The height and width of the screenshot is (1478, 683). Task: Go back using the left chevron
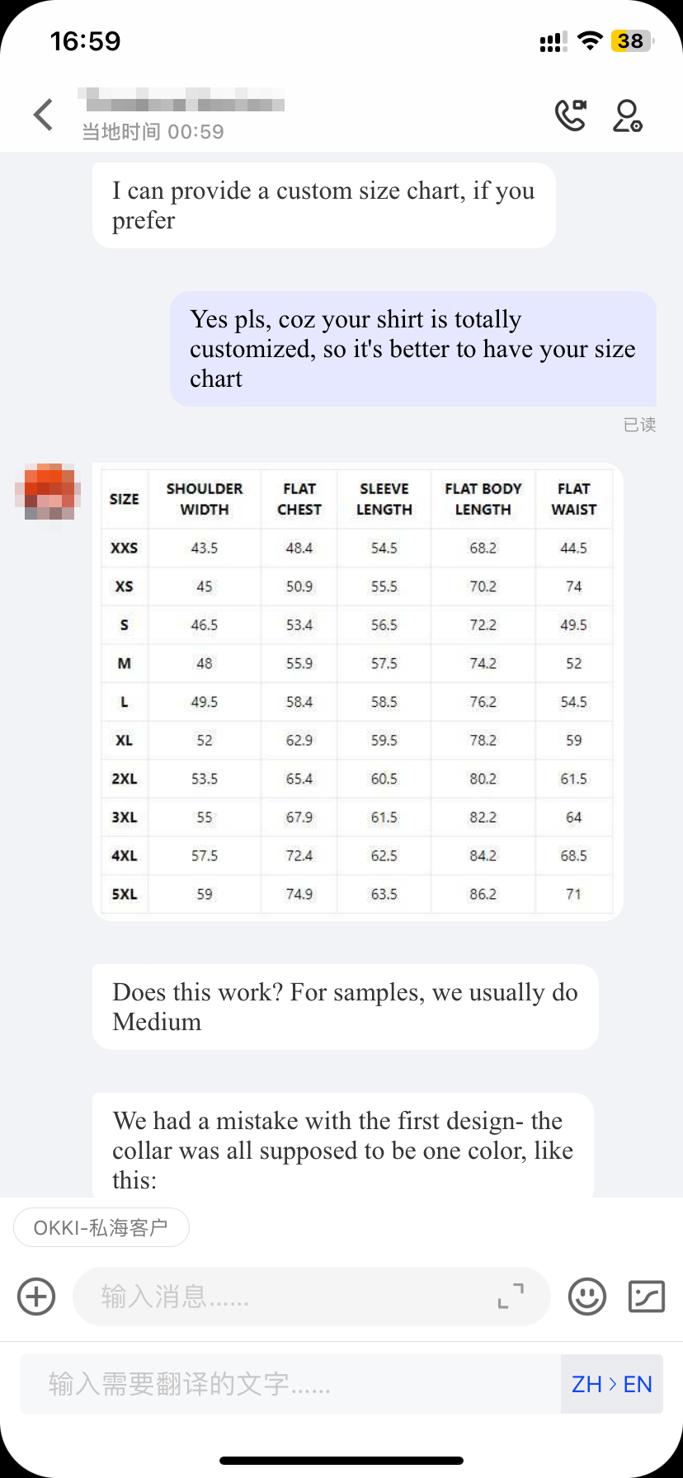coord(43,115)
